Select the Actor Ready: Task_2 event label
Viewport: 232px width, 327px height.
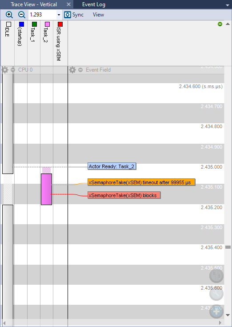(x=112, y=166)
